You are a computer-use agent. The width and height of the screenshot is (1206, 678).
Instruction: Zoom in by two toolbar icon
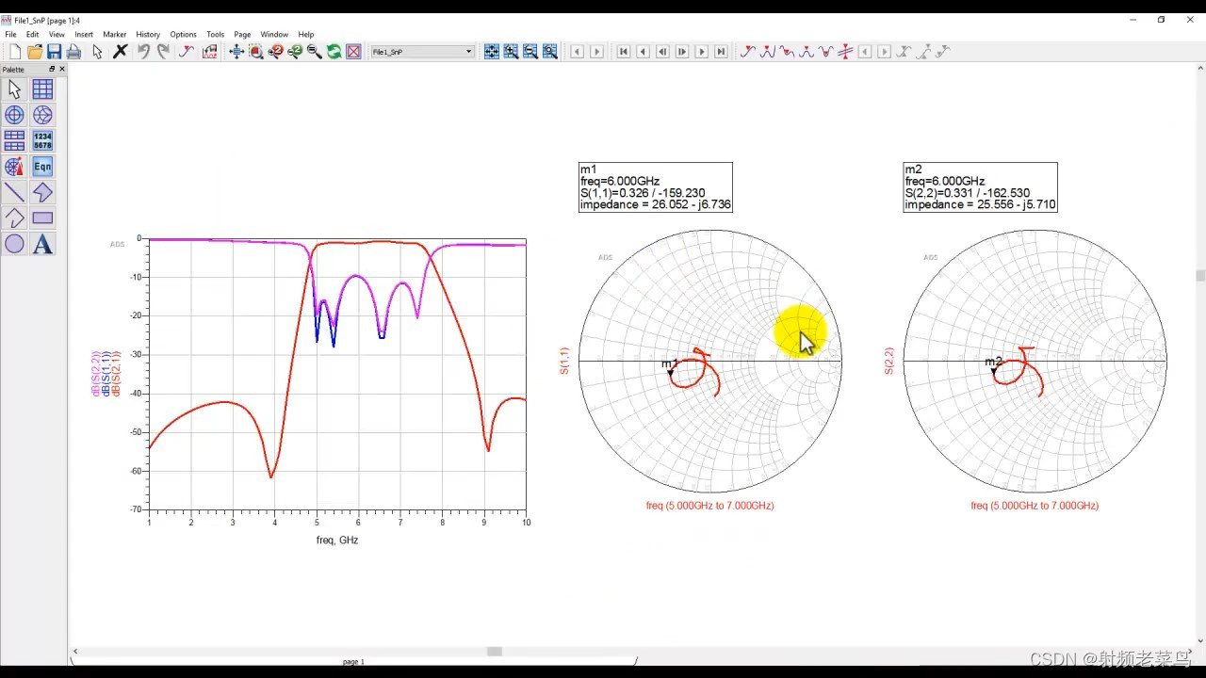(x=275, y=52)
